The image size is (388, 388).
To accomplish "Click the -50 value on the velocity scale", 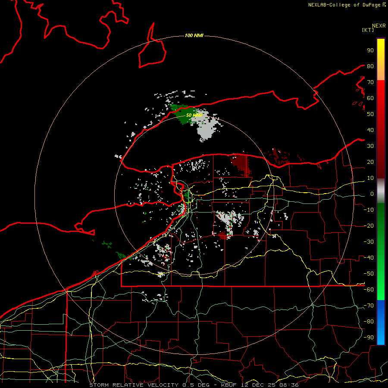I will click(x=369, y=274).
